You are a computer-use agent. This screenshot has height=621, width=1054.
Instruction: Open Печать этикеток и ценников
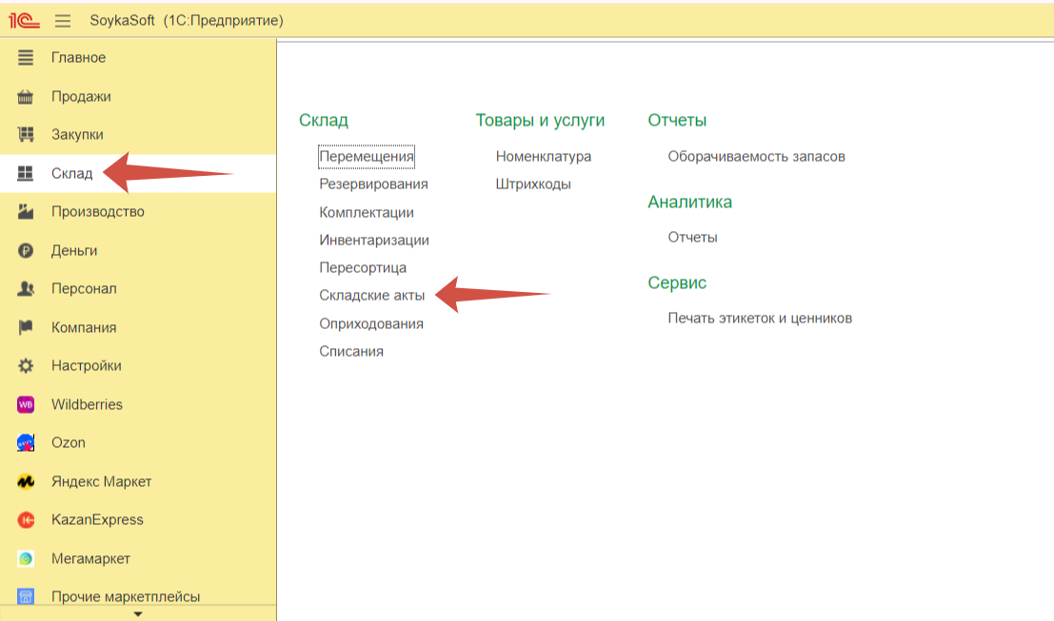pyautogui.click(x=760, y=319)
